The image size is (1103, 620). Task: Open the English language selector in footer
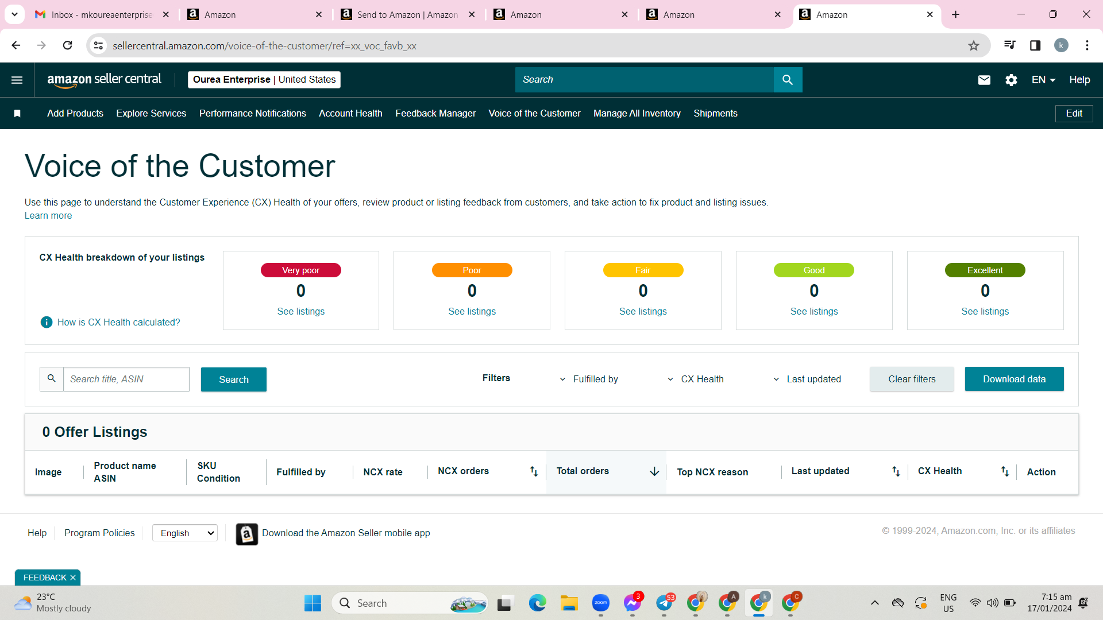point(185,533)
